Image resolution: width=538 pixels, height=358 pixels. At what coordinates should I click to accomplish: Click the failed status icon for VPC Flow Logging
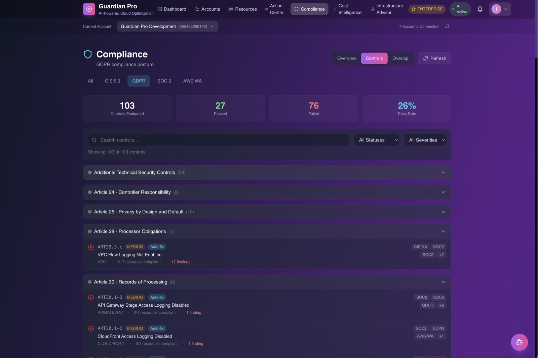coord(91,247)
